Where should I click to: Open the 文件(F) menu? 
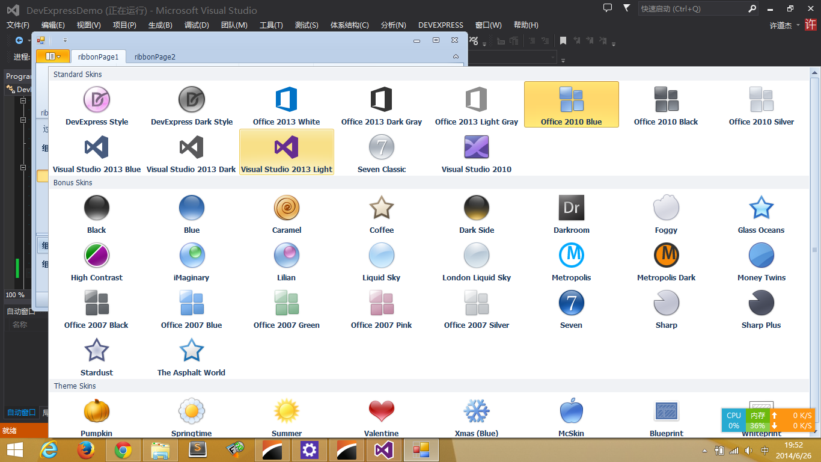tap(18, 25)
